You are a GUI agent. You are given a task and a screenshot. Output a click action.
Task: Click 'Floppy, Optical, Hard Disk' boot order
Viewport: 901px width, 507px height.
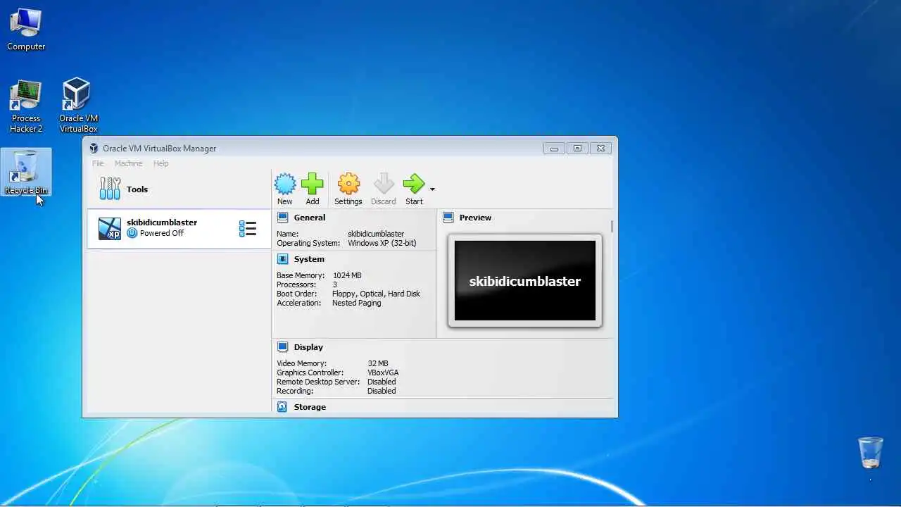click(376, 294)
